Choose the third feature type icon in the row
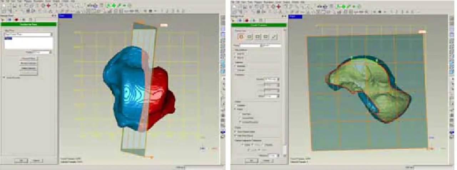 point(257,36)
